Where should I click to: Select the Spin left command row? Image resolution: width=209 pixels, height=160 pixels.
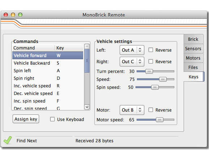click(48, 70)
